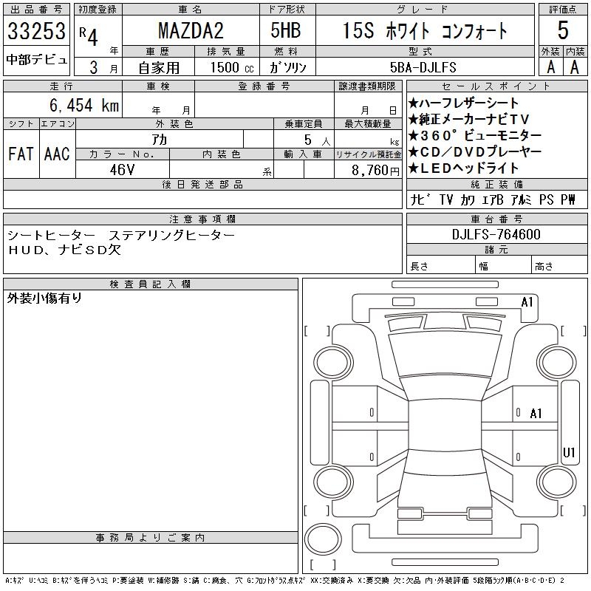The width and height of the screenshot is (591, 591).
Task: Click door type 5HB
Action: (x=286, y=30)
